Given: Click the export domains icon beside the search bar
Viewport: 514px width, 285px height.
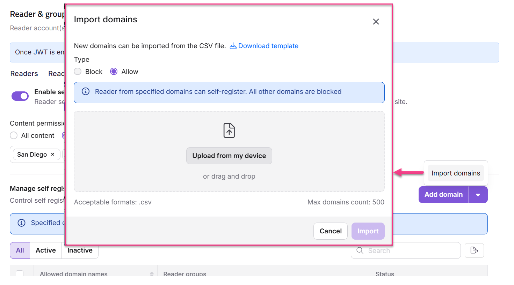Looking at the screenshot, I should [474, 250].
